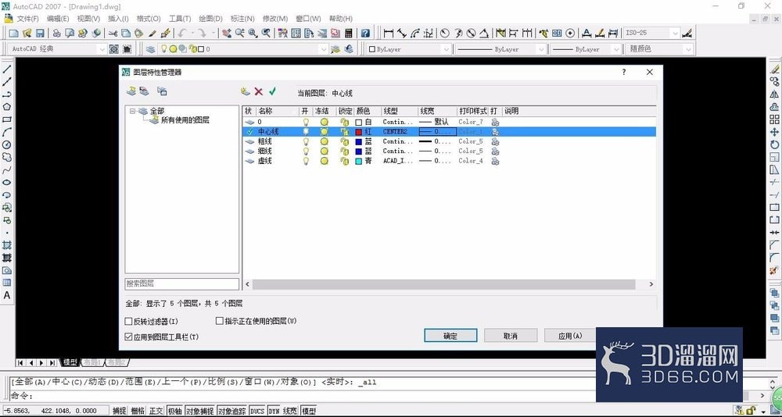Image resolution: width=782 pixels, height=417 pixels.
Task: Click the Zoom Previous icon
Action: coord(267,34)
